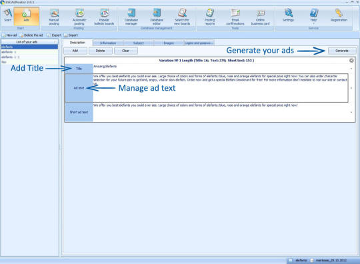Open Search for new boards
Screen dimensions: 360x264
coord(182,17)
